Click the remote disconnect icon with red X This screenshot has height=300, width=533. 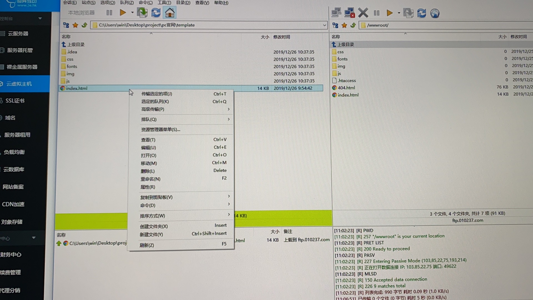pos(350,13)
